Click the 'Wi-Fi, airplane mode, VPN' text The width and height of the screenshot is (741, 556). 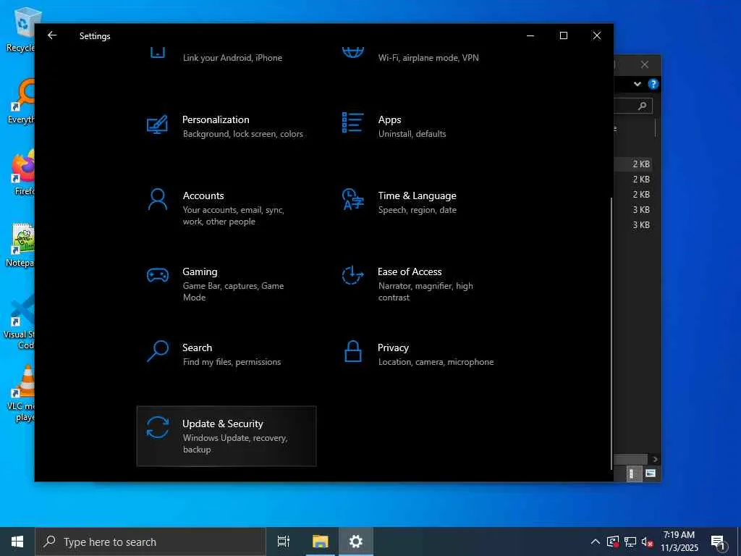click(428, 58)
